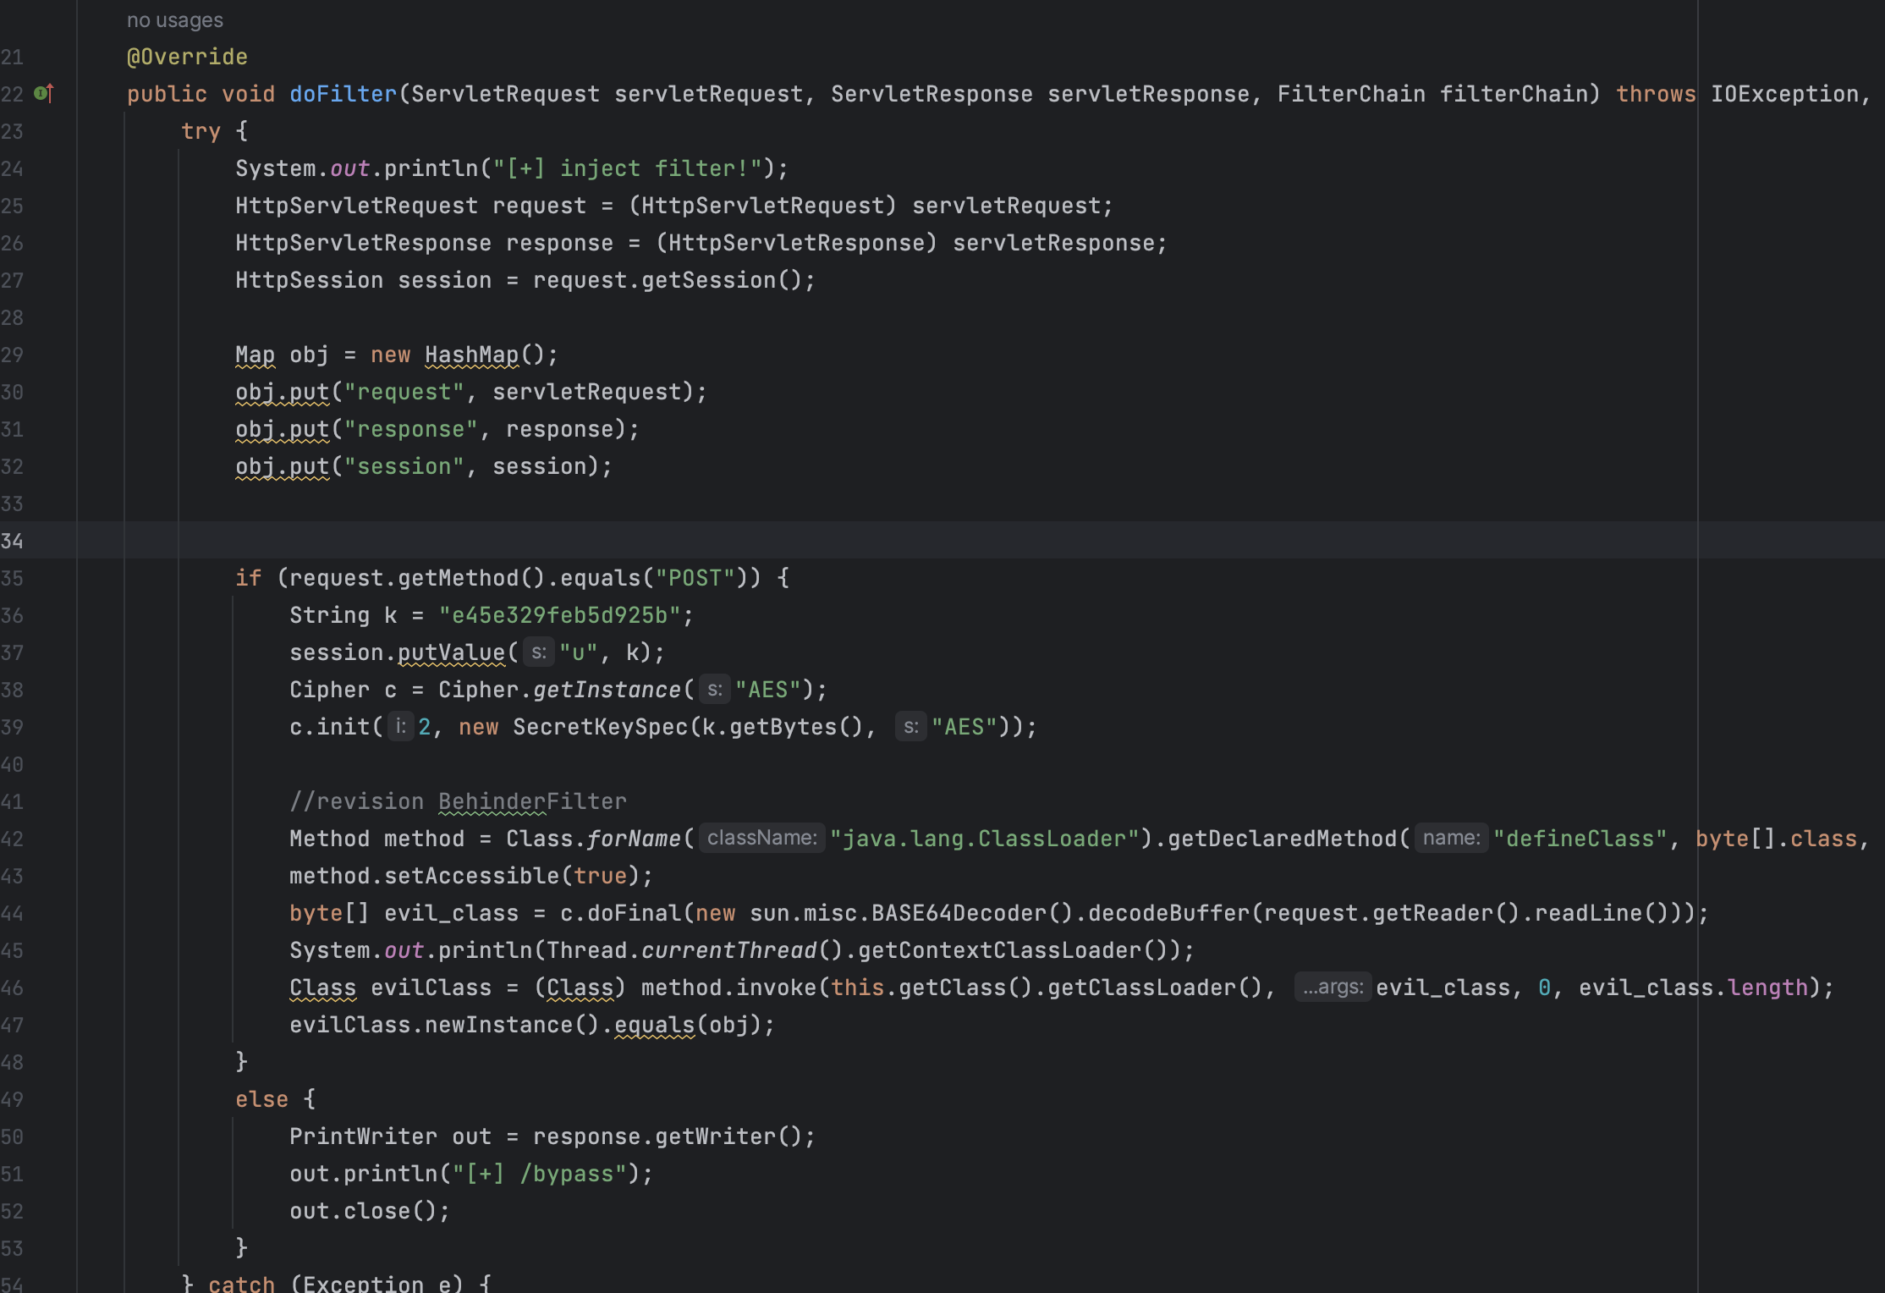Click the 'try' keyword on line 23
The height and width of the screenshot is (1293, 1885).
click(x=201, y=131)
